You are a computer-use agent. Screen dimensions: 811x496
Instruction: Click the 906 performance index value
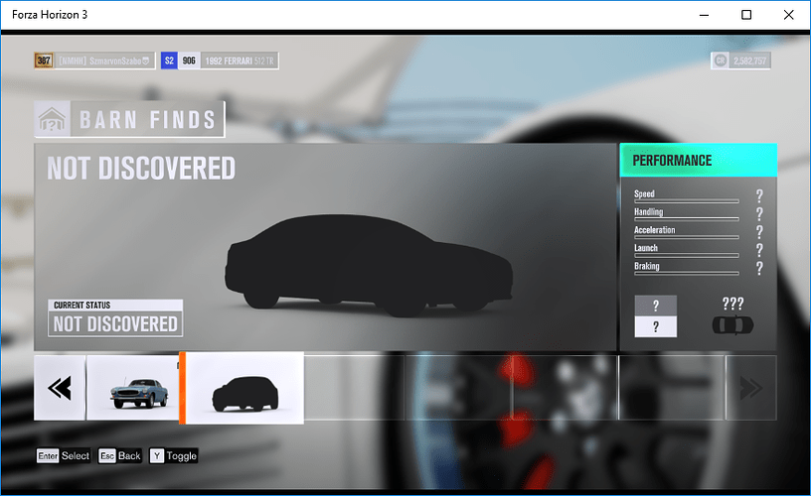(189, 61)
